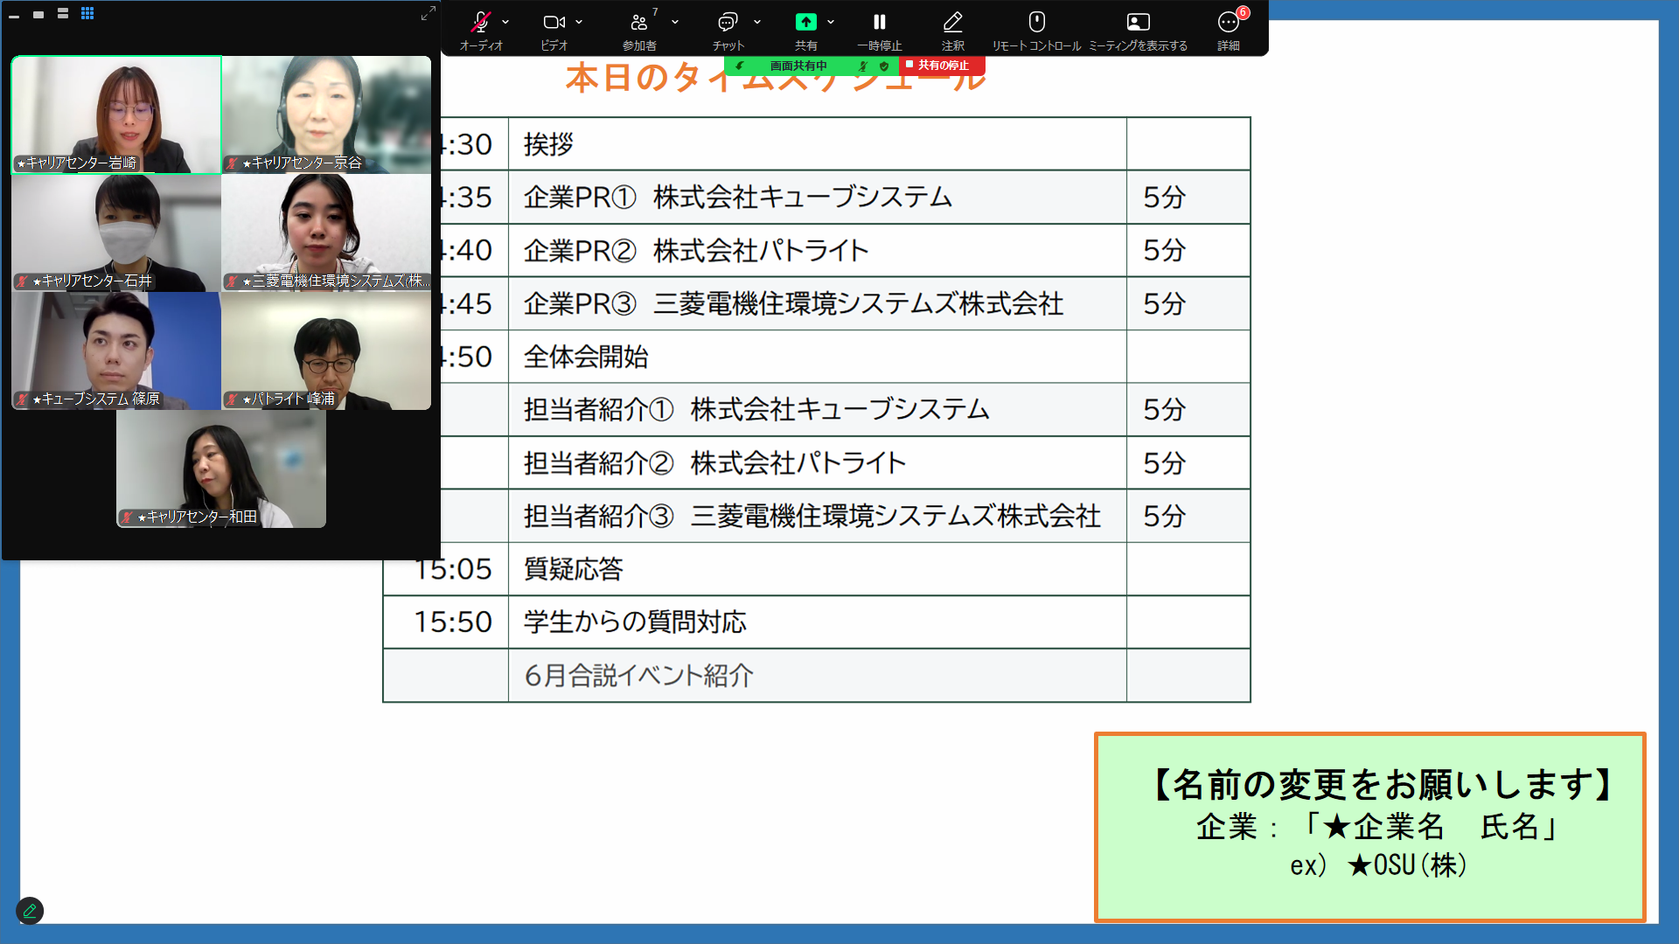The image size is (1679, 944).
Task: Open the video options arrow
Action: (x=579, y=22)
